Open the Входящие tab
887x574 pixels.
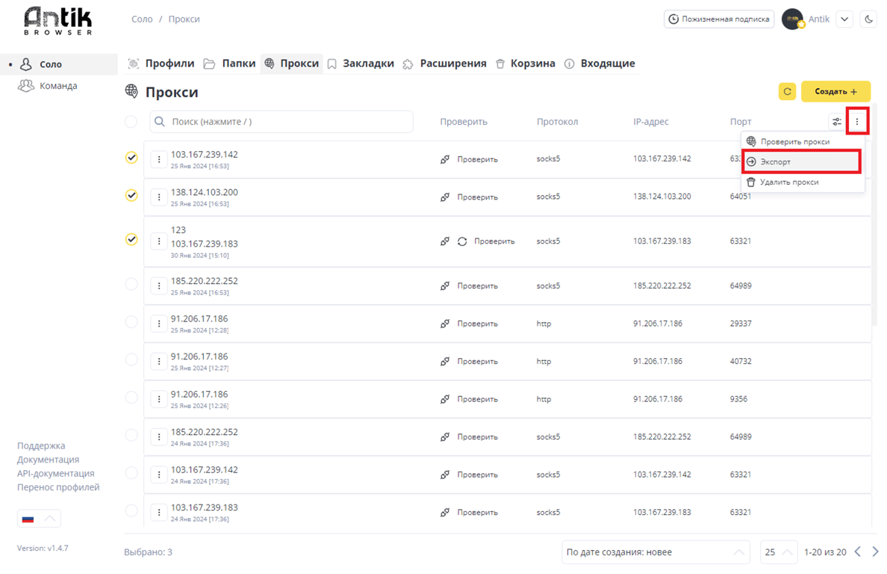pyautogui.click(x=600, y=64)
